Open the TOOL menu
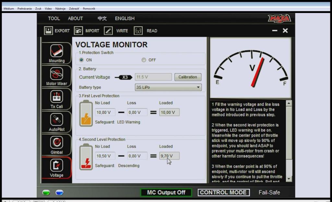Viewport: 332px width, 202px height. pos(54,18)
